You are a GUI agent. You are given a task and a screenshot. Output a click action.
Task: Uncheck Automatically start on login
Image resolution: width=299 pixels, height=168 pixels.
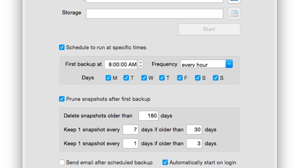165,163
